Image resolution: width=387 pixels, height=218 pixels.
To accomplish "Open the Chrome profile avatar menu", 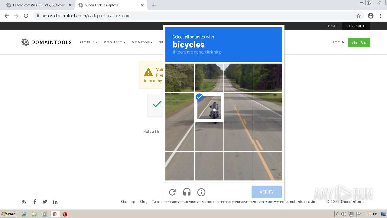I will point(371,16).
